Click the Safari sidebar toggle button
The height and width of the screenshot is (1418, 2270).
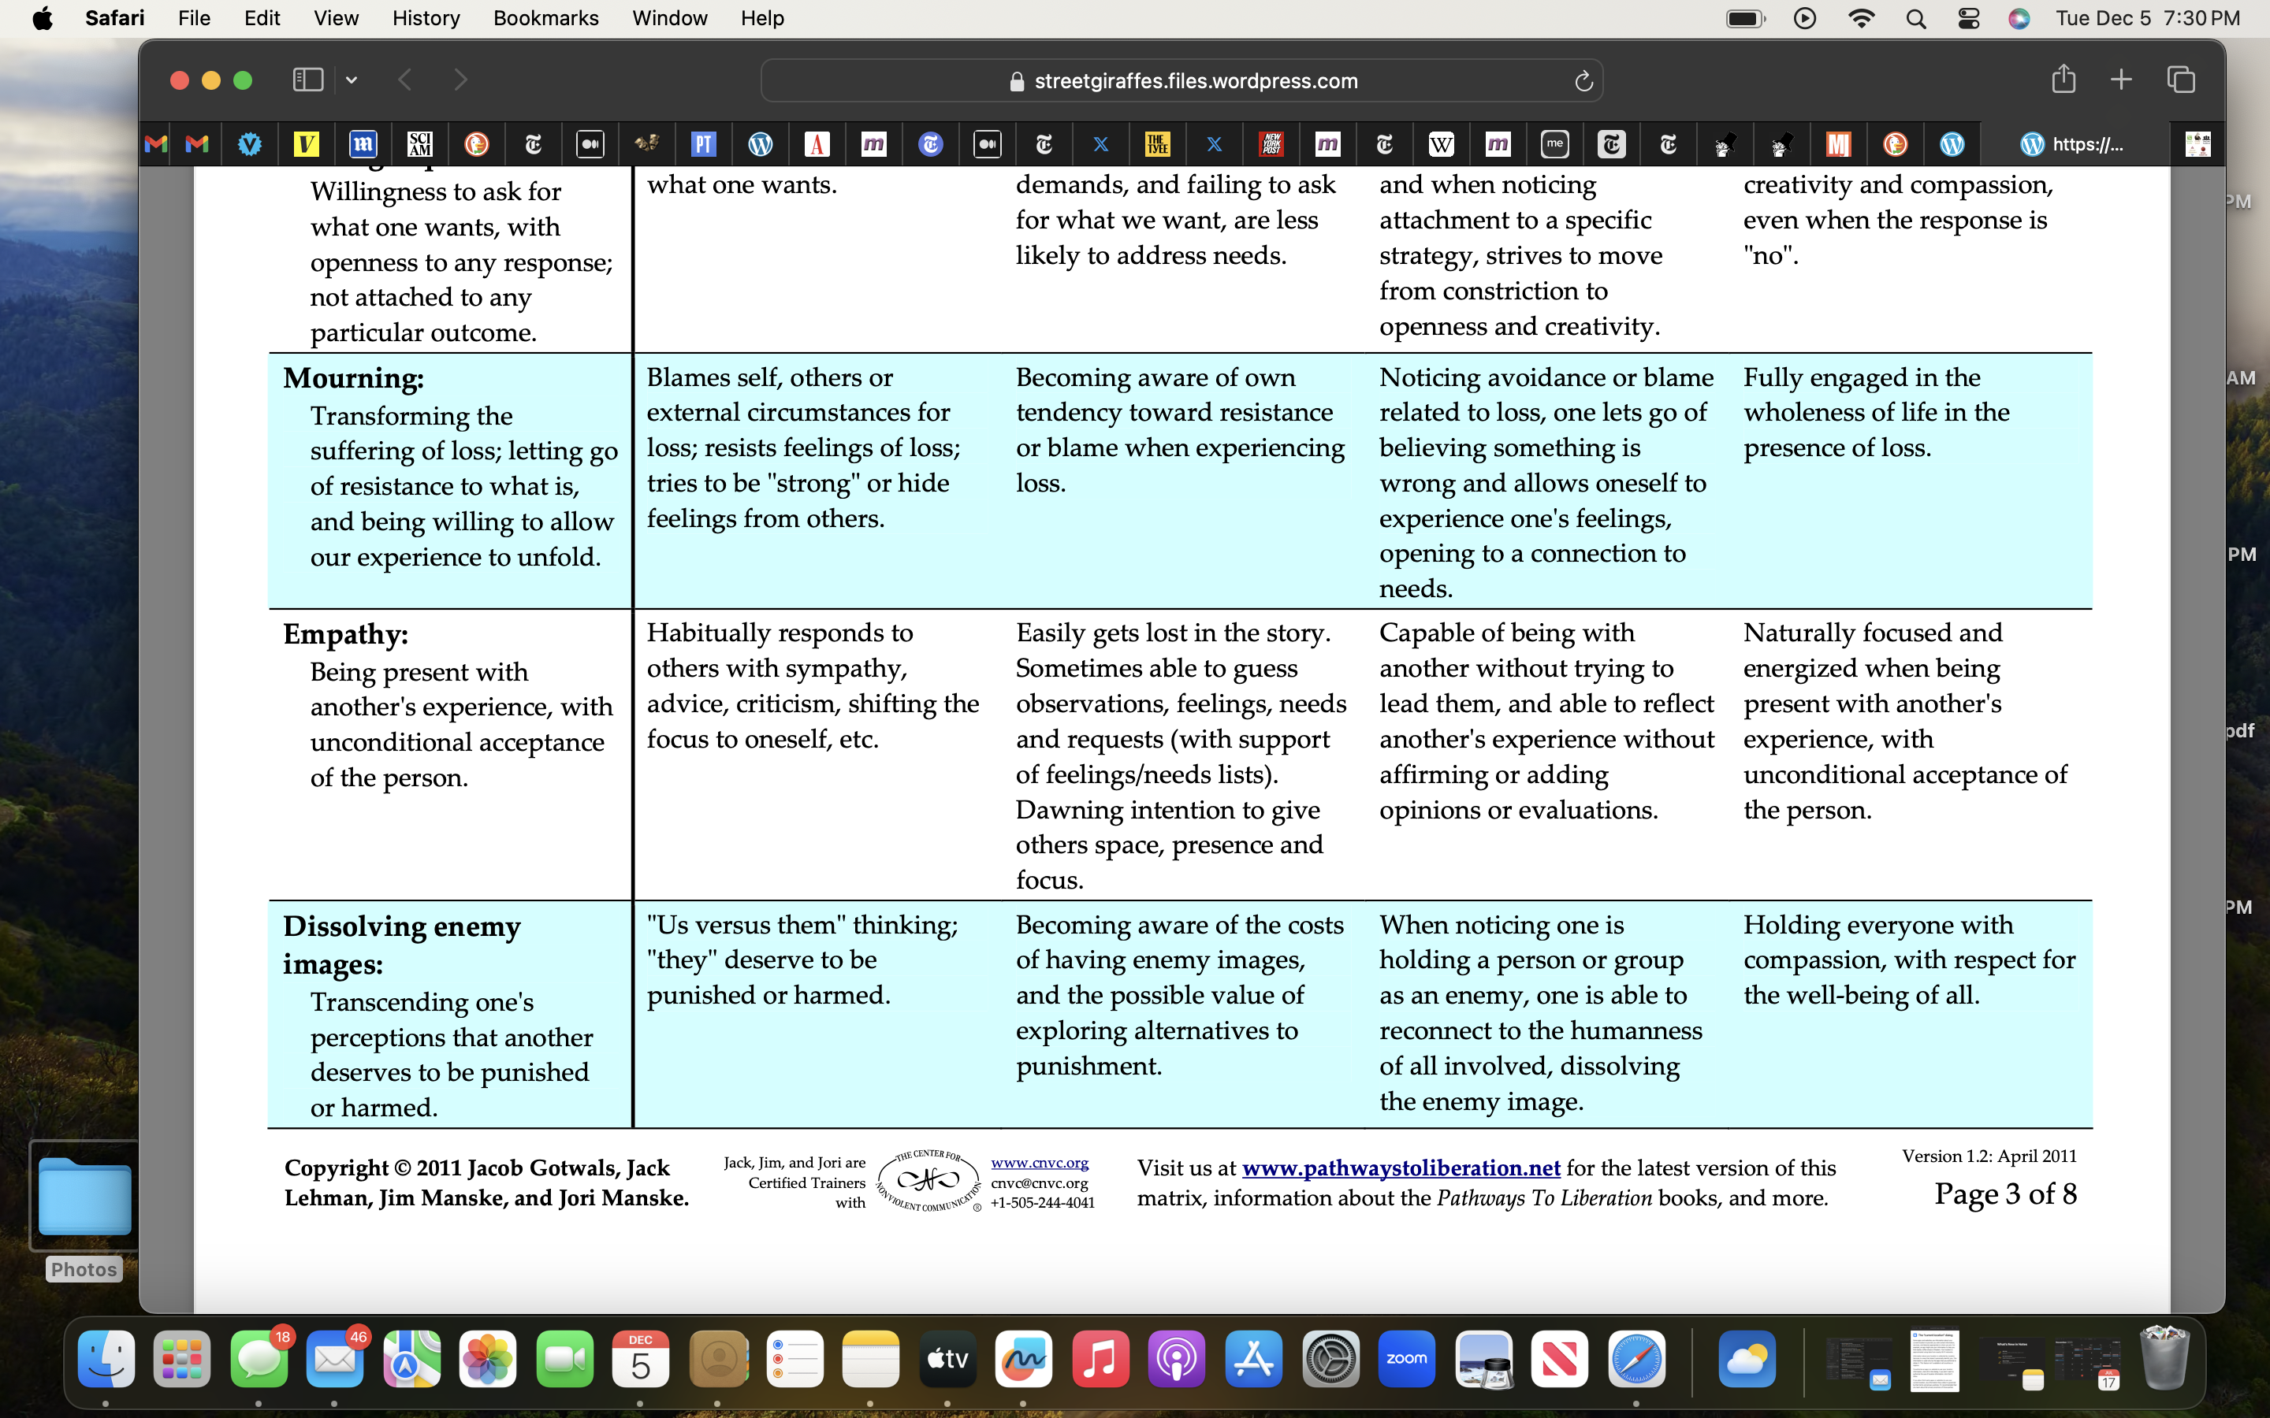(x=307, y=80)
